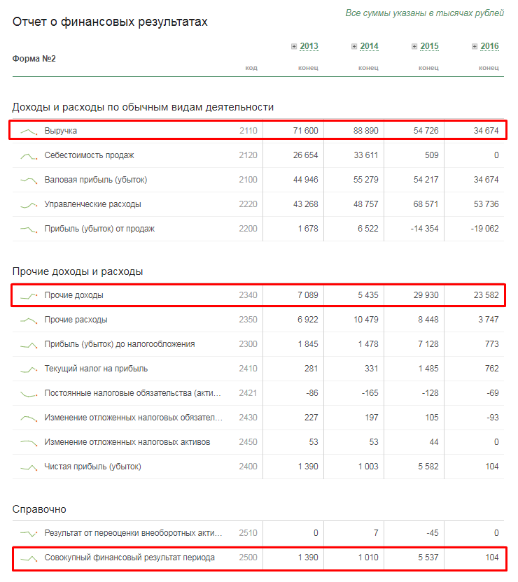
Task: Click the sparkline icon for Текущий налог на прибыль
Action: [x=29, y=369]
